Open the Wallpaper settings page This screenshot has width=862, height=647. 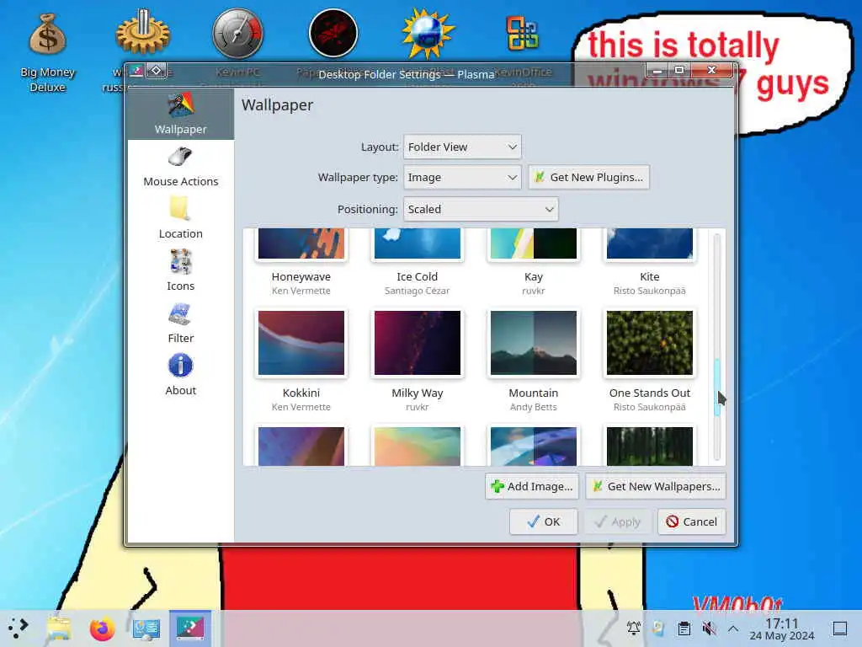pos(180,115)
